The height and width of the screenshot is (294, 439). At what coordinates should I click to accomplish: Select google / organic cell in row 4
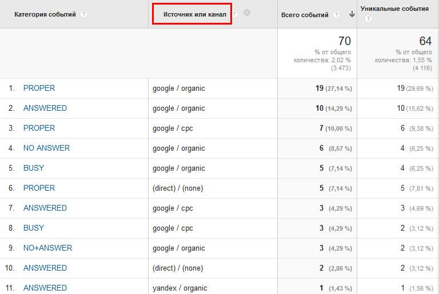178,148
